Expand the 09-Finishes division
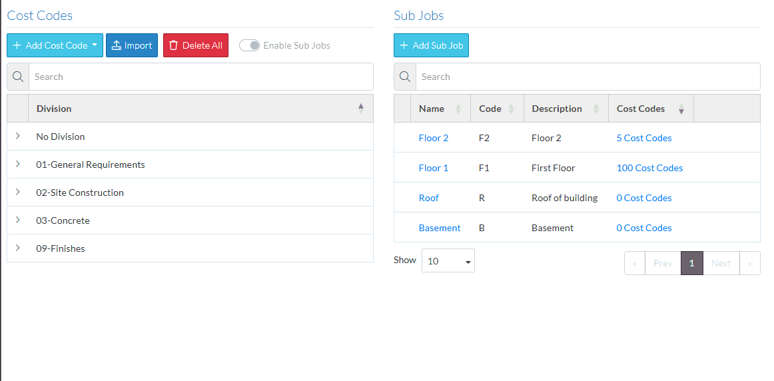The image size is (774, 381). tap(18, 248)
